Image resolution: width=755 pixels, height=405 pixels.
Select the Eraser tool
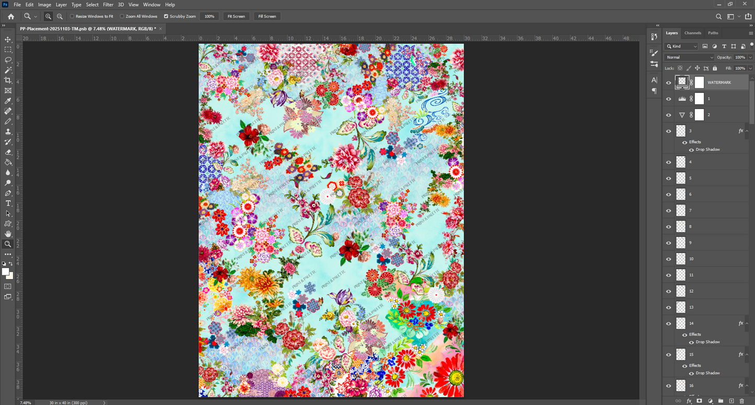click(8, 152)
